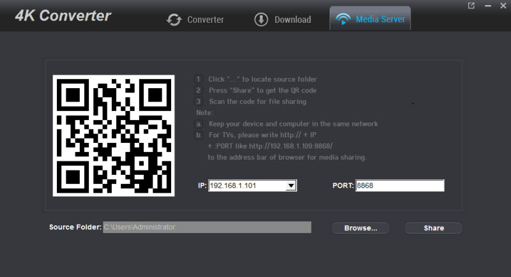Screen dimensions: 511x277
Task: Click the Media Server wireless icon
Action: pyautogui.click(x=344, y=19)
